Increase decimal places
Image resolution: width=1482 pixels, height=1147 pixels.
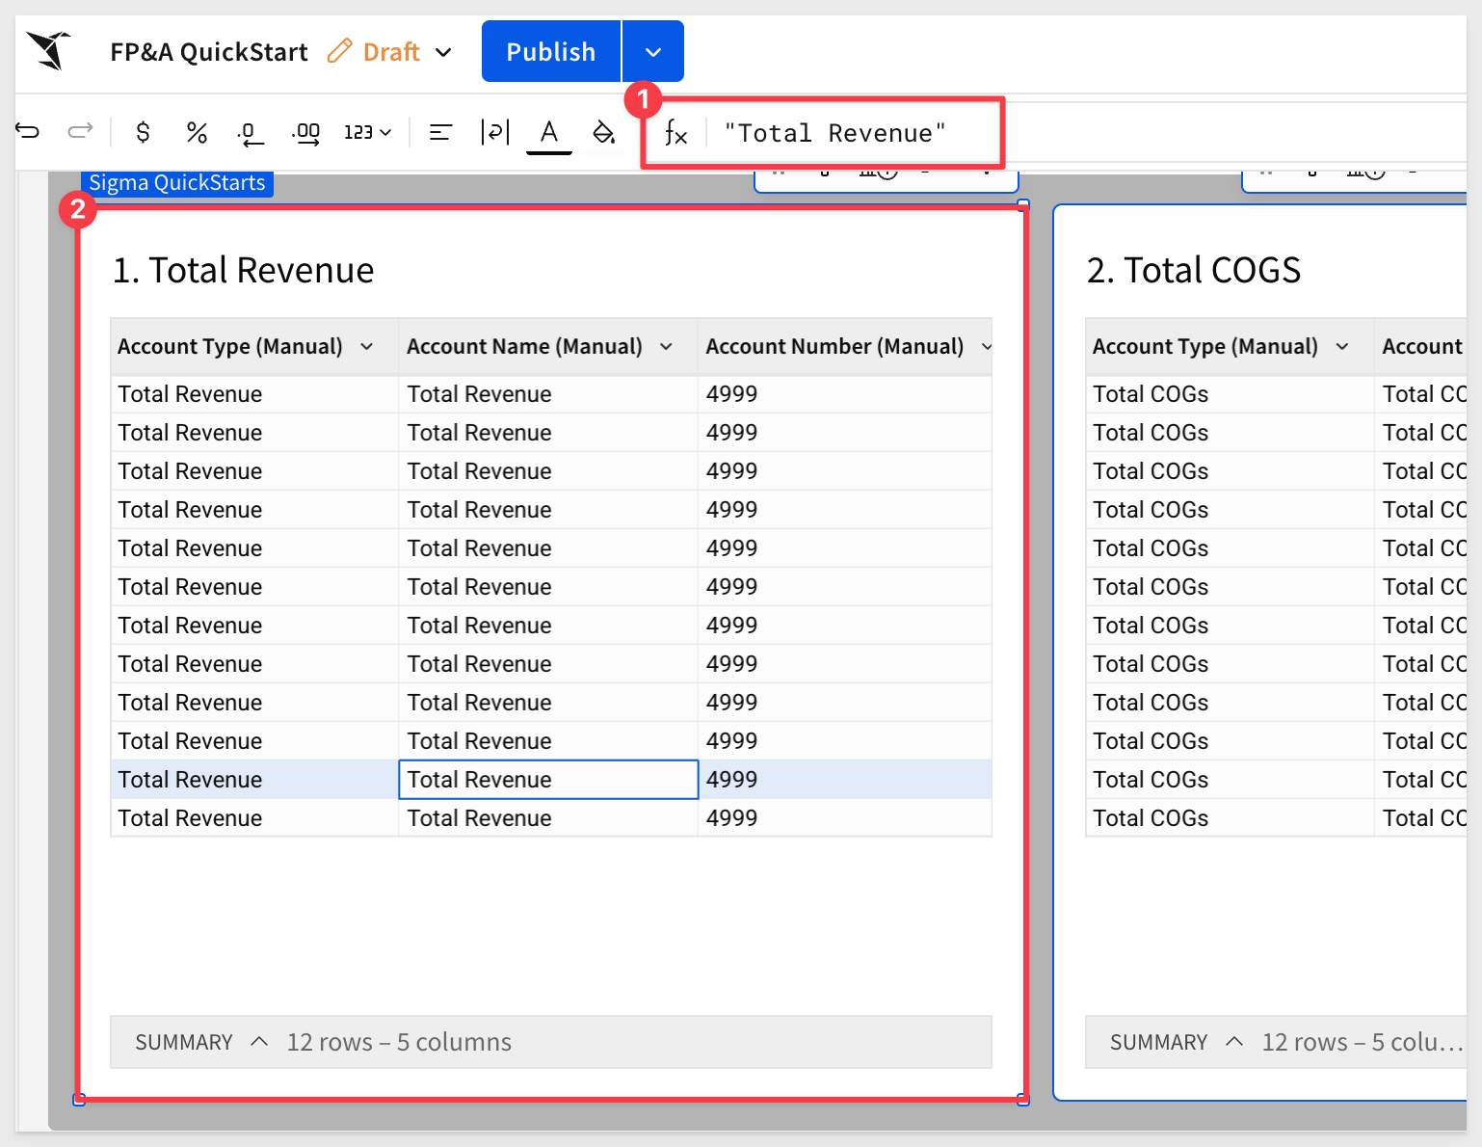306,133
